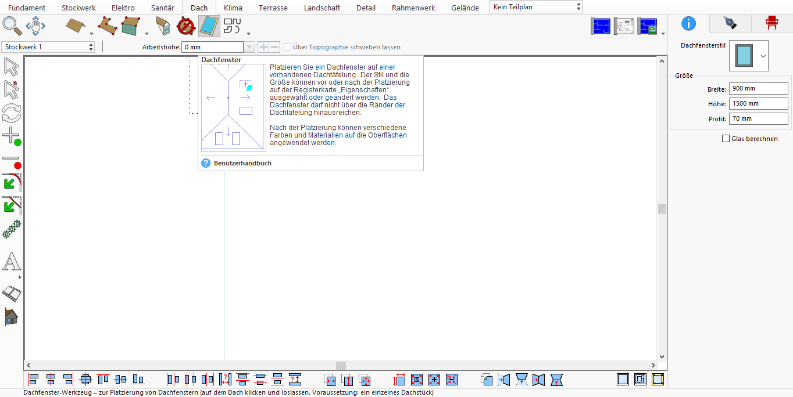Switch to blue 2D floor plan view
The height and width of the screenshot is (397, 793).
[x=601, y=26]
